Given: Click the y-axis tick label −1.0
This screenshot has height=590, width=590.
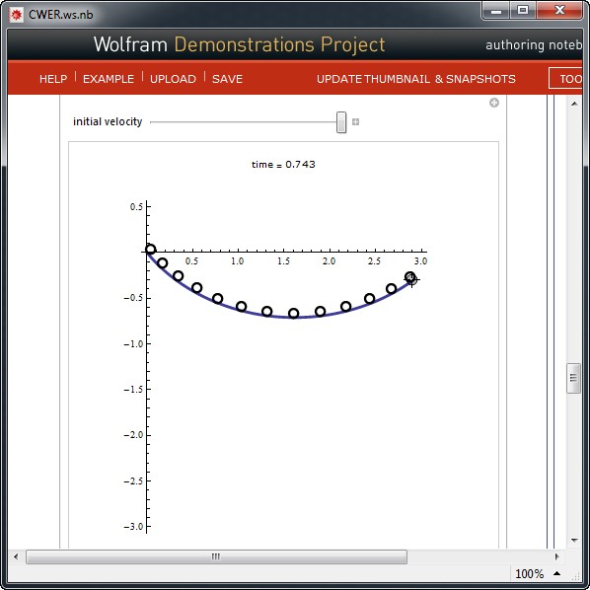Looking at the screenshot, I should (133, 344).
